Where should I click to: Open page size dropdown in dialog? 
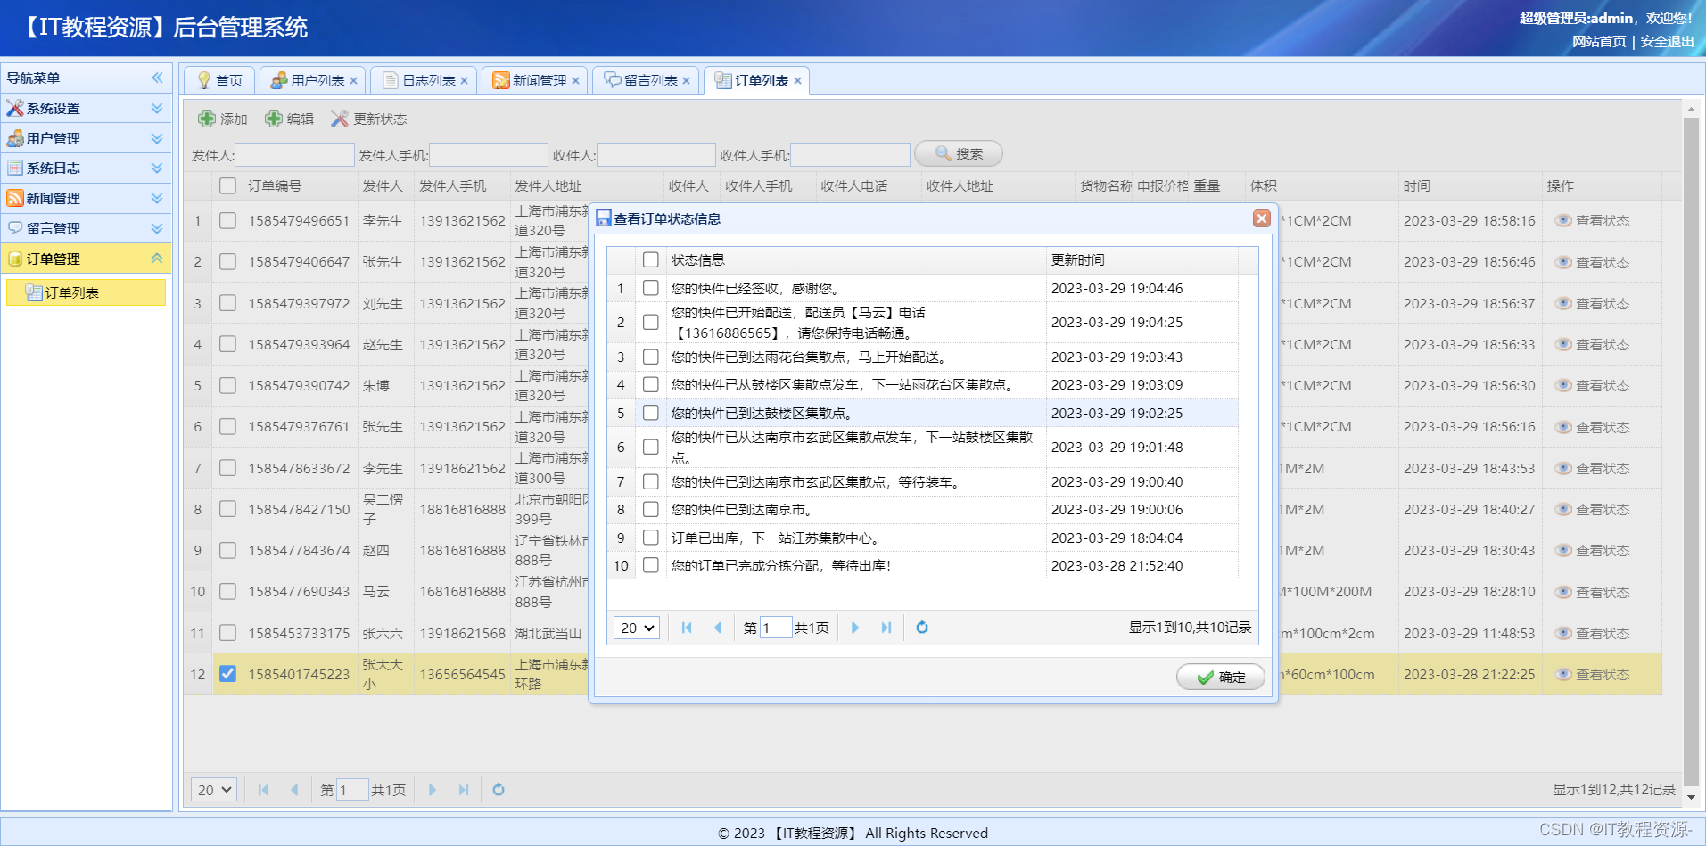(637, 628)
